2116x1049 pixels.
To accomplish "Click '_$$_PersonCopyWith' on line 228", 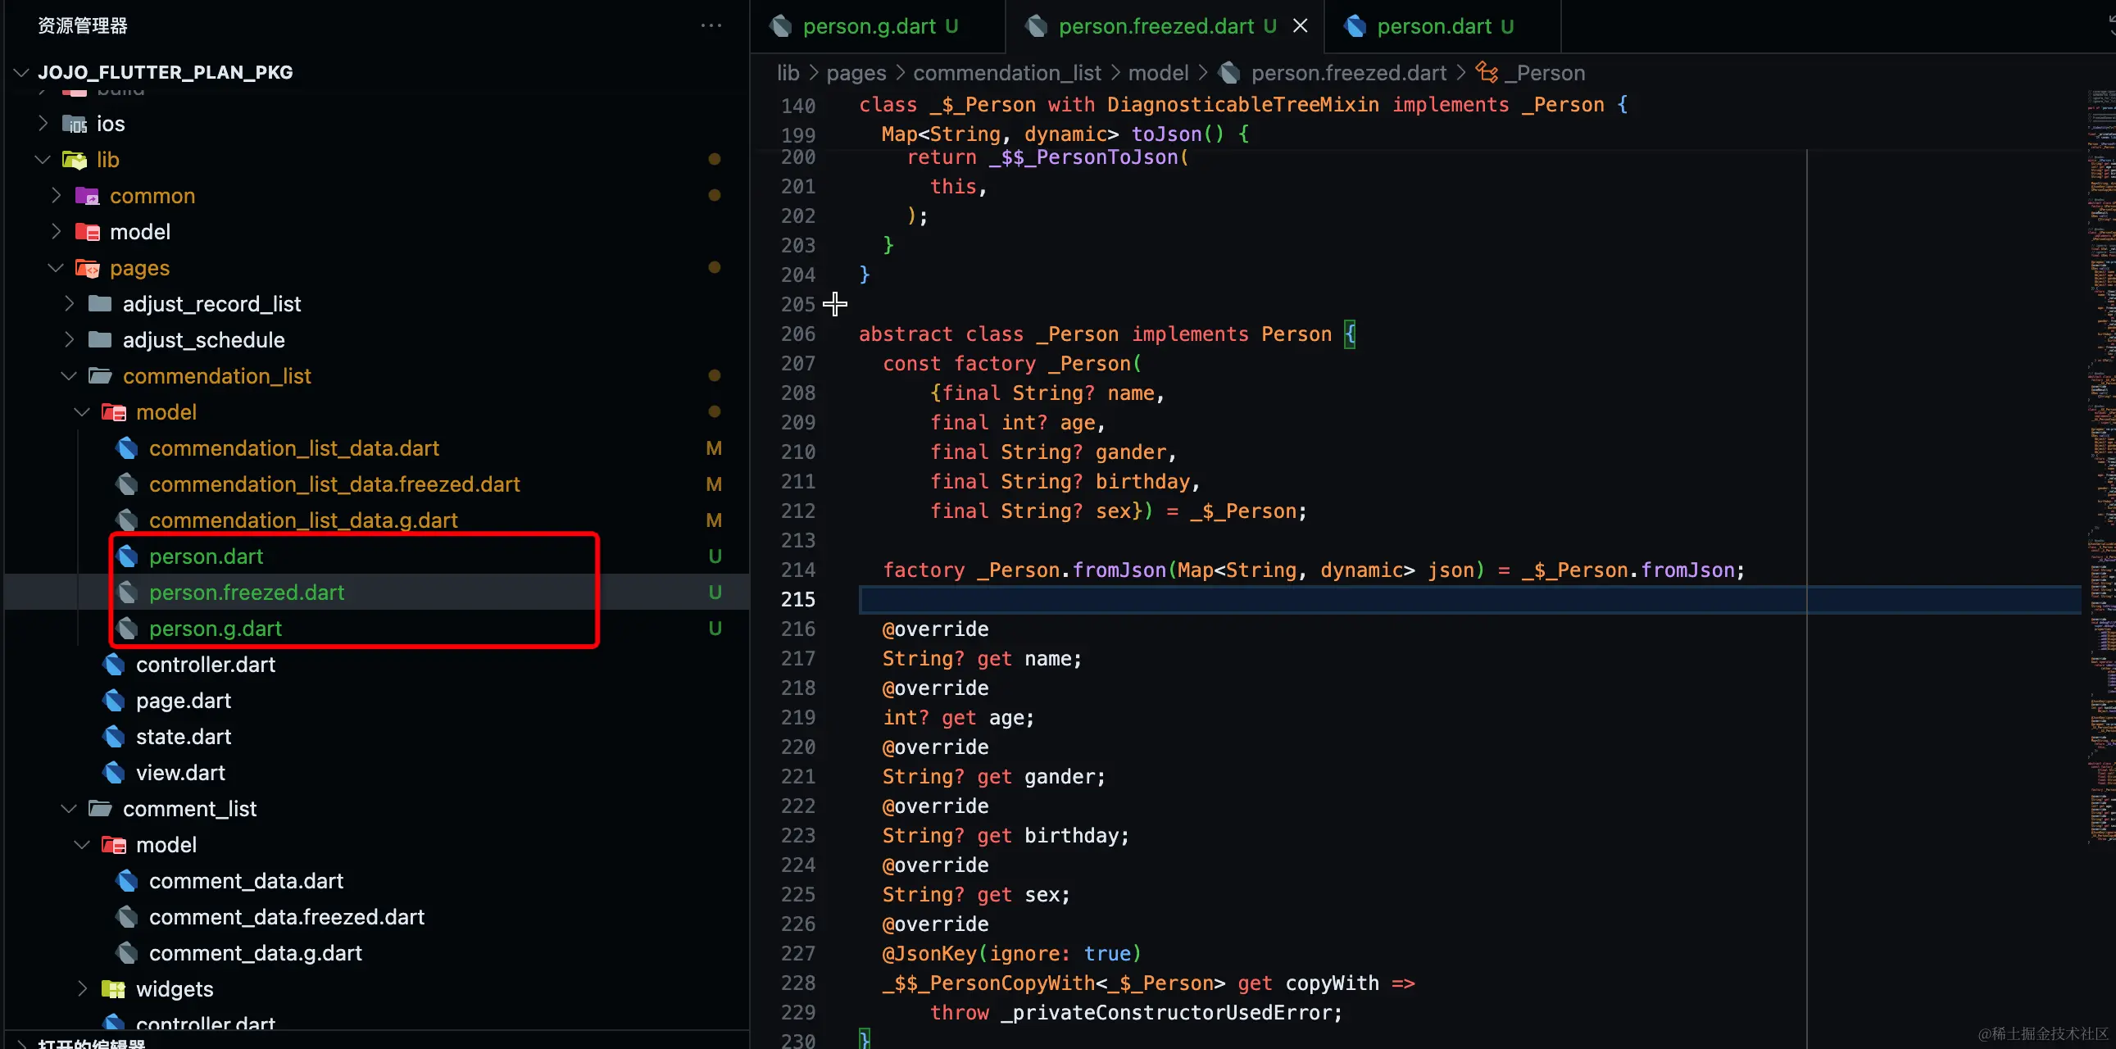I will 988,983.
